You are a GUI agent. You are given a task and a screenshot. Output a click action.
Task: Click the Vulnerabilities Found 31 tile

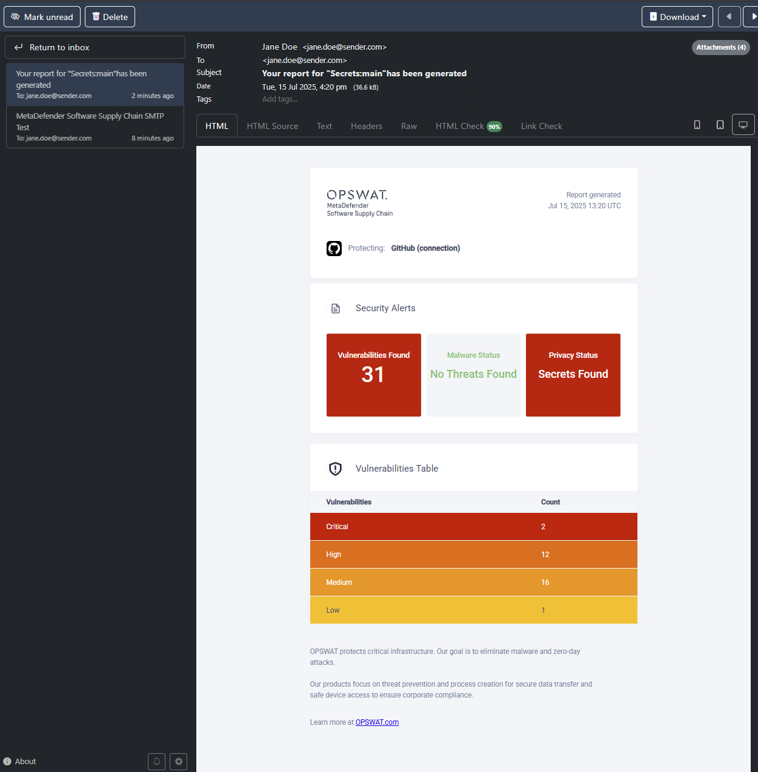(374, 375)
